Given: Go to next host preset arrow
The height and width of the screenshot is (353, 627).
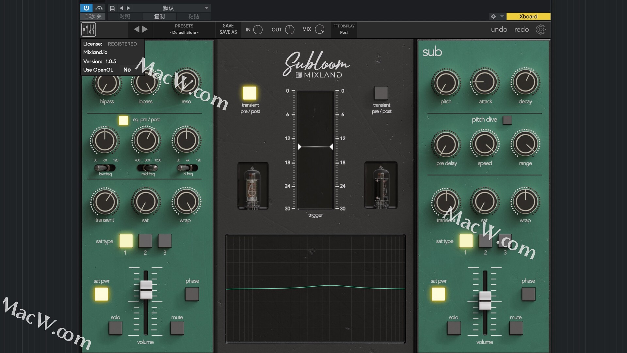Looking at the screenshot, I should point(128,8).
